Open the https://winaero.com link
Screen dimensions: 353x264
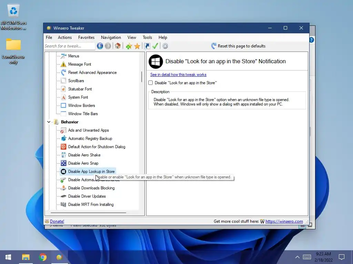284,221
